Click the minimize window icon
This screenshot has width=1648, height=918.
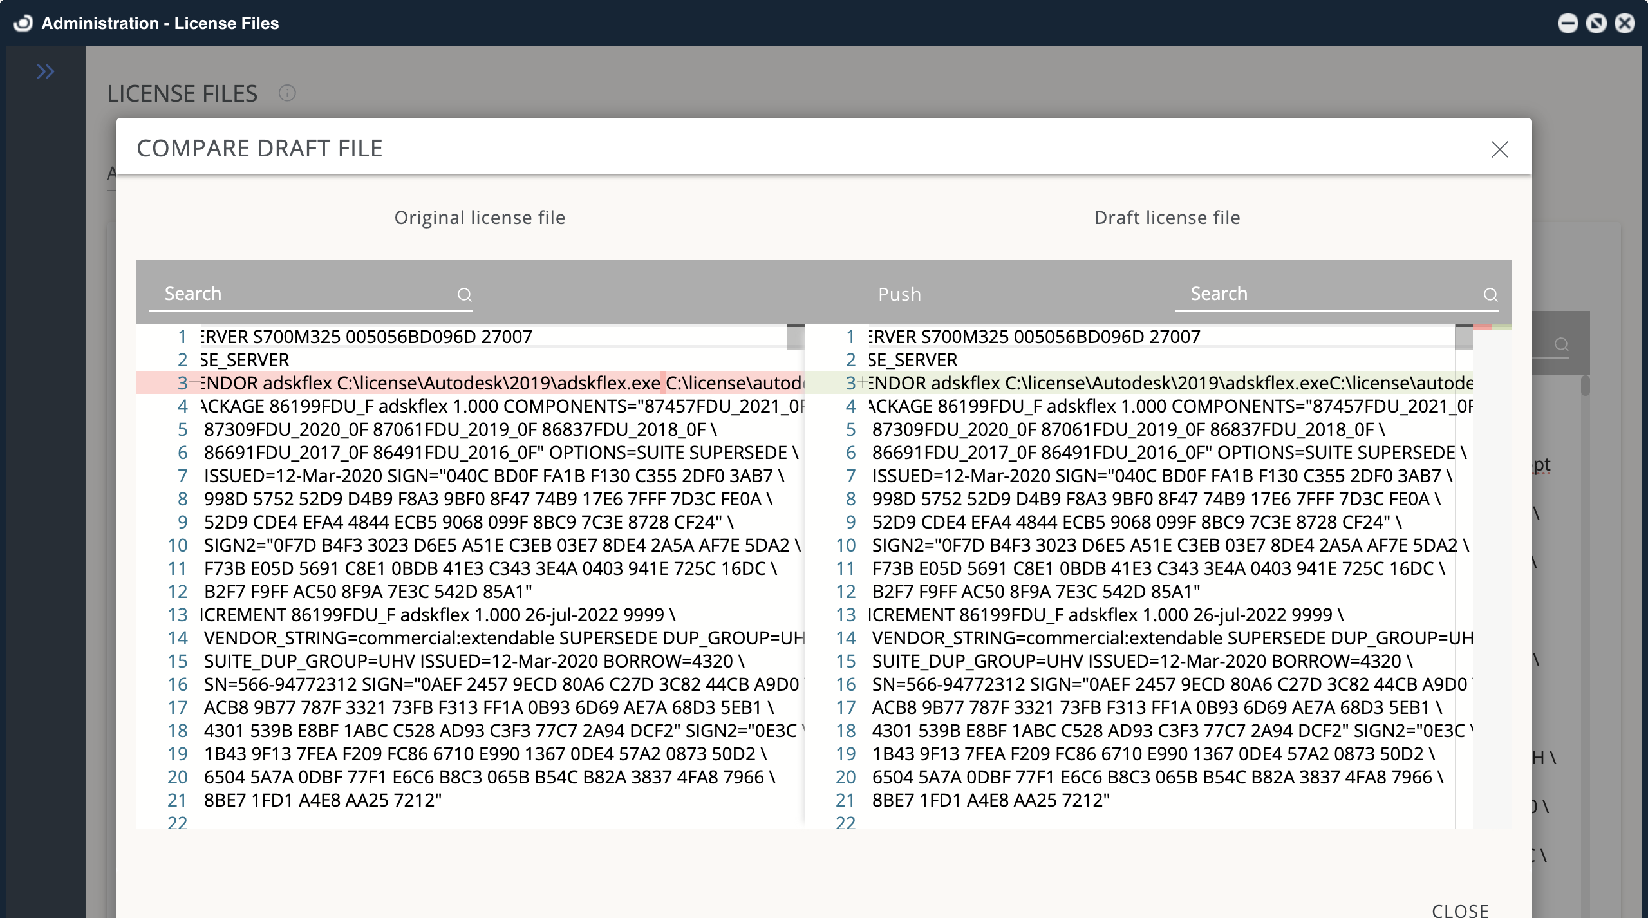tap(1567, 23)
